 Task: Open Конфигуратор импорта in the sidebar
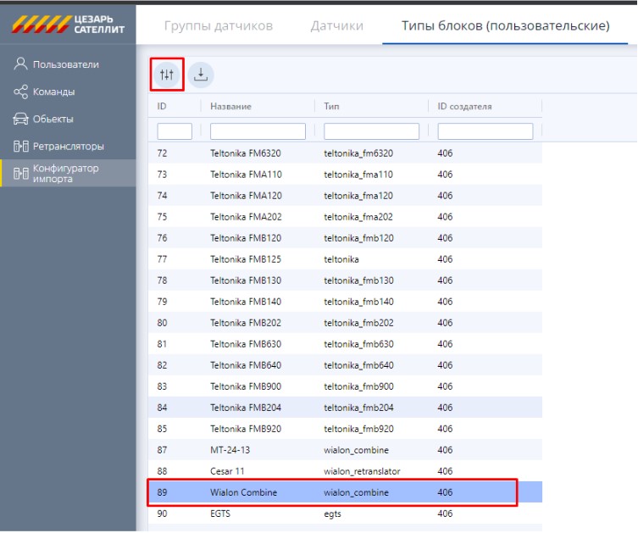coord(68,174)
